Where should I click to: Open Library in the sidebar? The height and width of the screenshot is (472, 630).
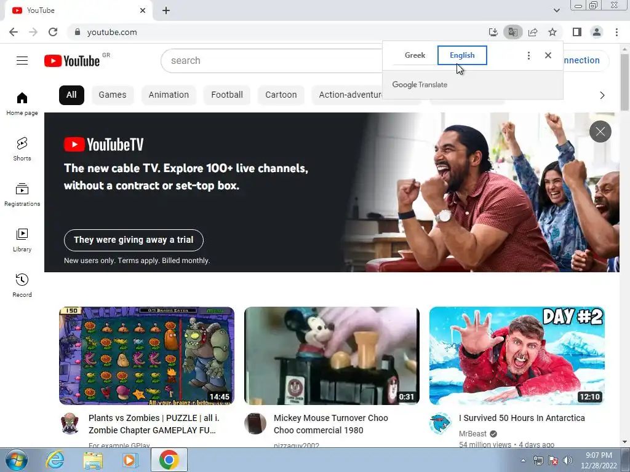22,240
